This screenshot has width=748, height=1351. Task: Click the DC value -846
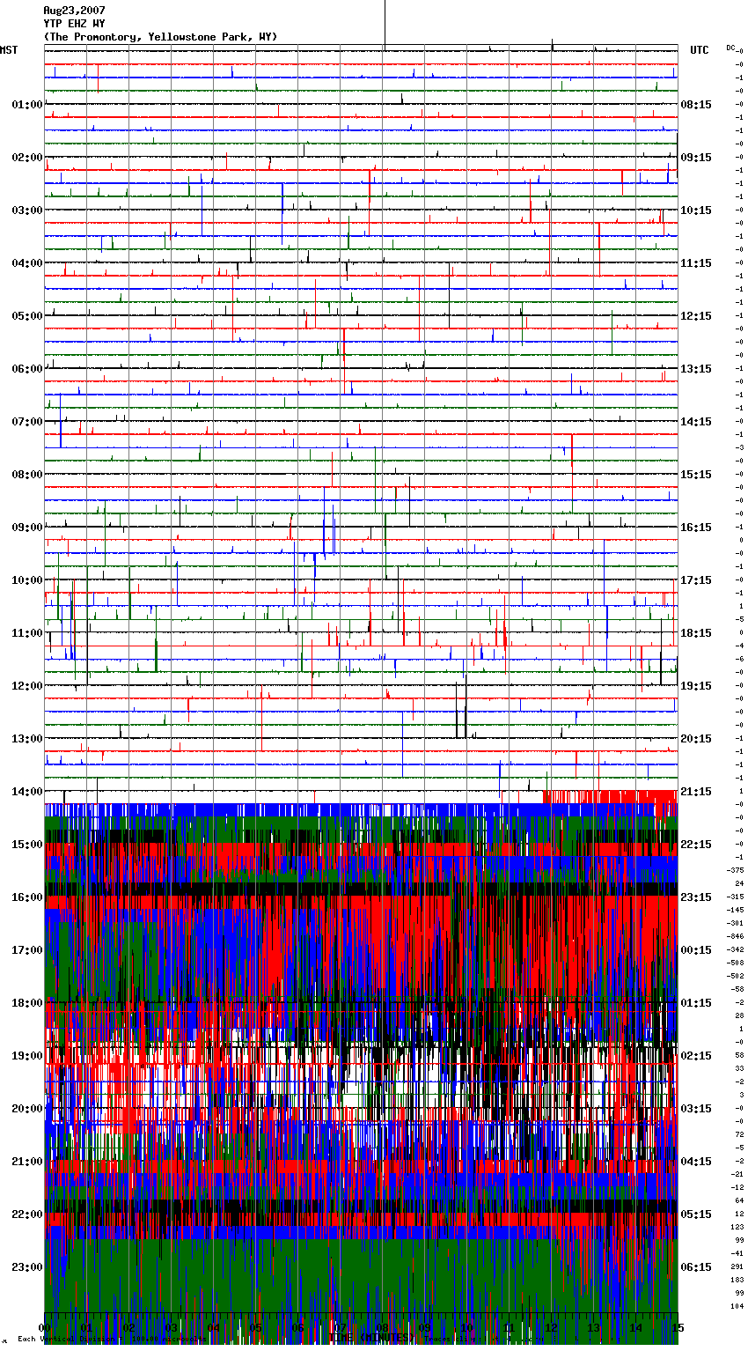point(736,936)
